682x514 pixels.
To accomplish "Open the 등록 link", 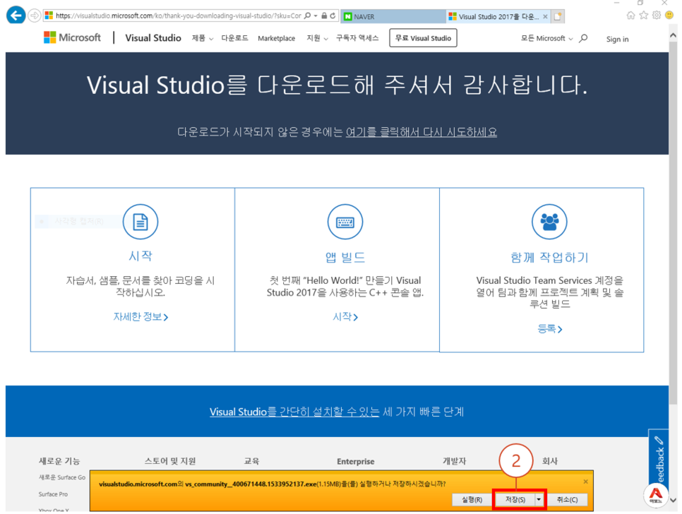I will coord(550,329).
